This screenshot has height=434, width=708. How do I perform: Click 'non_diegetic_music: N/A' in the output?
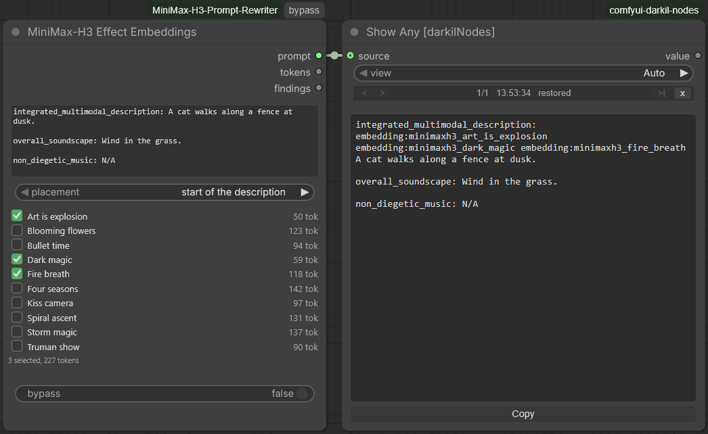pos(417,204)
